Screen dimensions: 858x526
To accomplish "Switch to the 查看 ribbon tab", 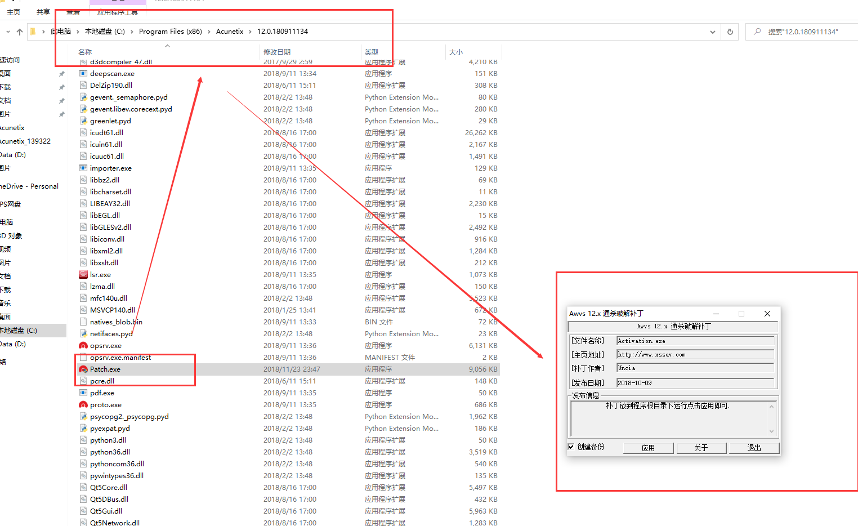I will tap(73, 12).
